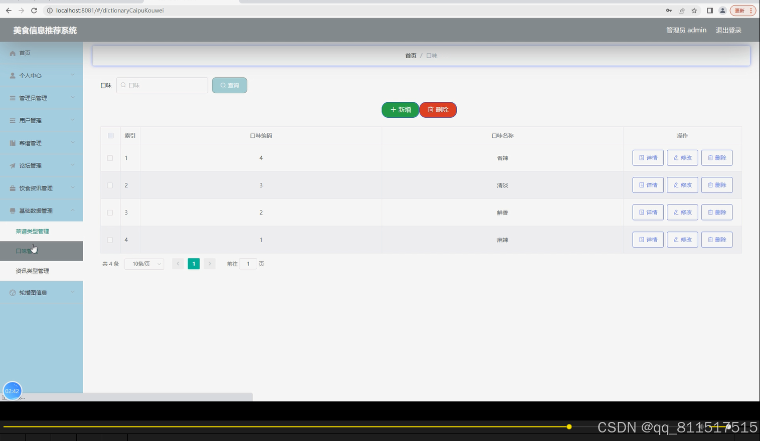
Task: Click the icon beside 基础数据管理
Action: coord(13,211)
